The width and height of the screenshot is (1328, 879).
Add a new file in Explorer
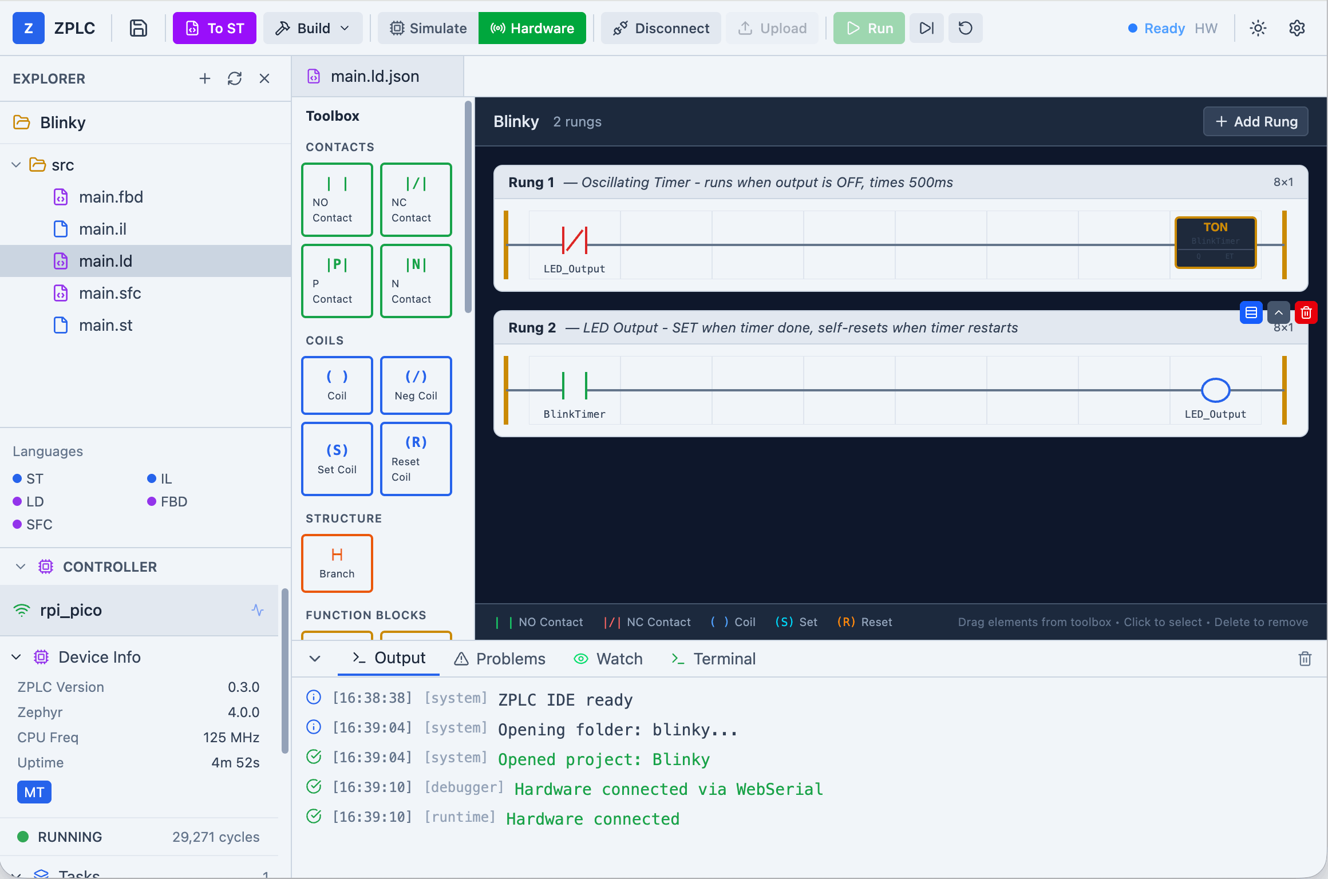[205, 78]
